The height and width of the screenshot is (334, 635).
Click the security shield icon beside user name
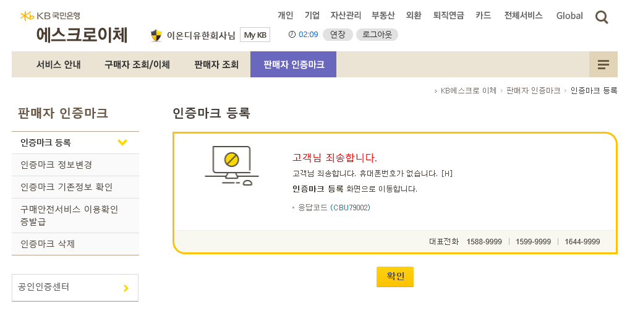(156, 35)
